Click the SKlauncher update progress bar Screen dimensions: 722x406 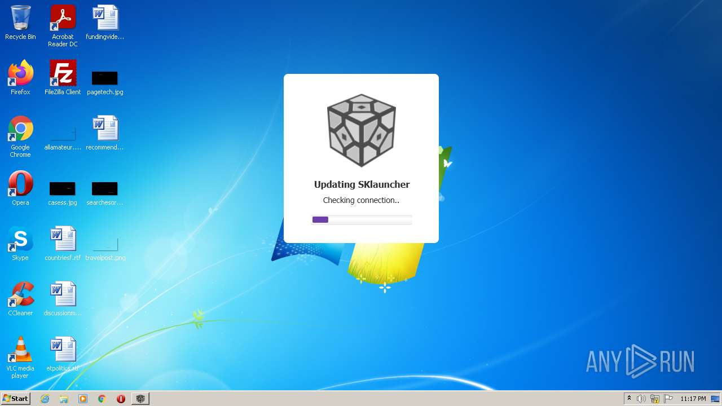[x=362, y=220]
